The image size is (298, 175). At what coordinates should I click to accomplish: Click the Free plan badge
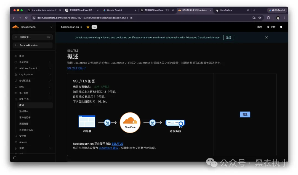[x=94, y=27]
